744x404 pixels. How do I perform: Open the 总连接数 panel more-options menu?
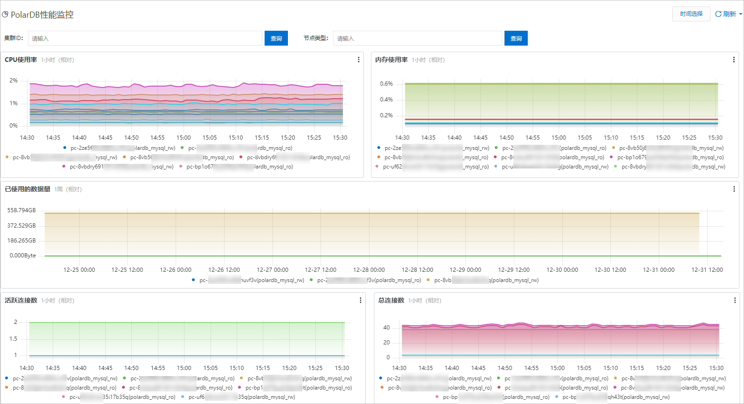pyautogui.click(x=735, y=300)
